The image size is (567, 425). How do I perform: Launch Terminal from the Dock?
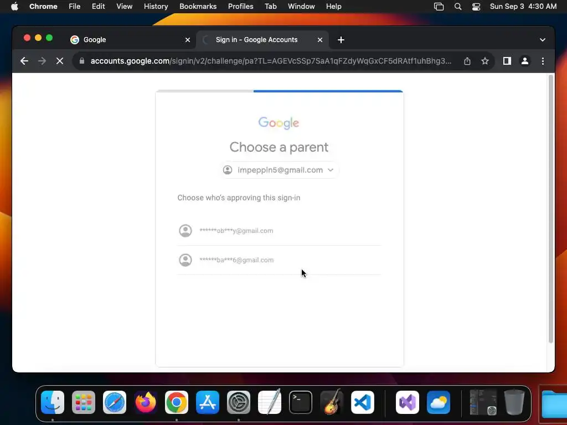[x=301, y=402]
